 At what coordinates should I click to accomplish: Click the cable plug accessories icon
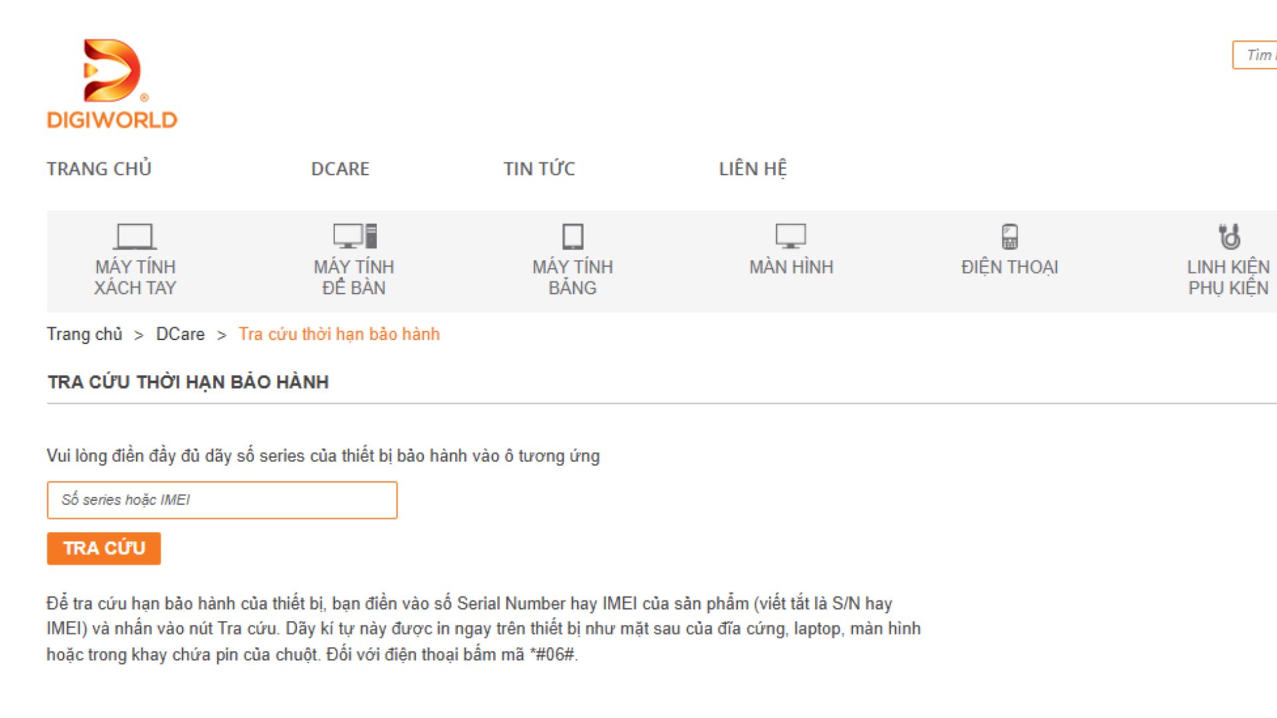[1229, 237]
